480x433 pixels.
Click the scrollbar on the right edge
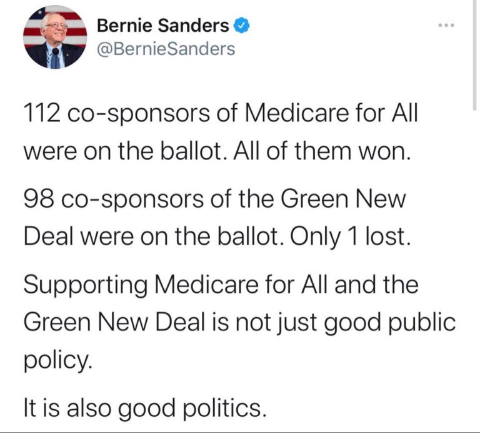475,55
